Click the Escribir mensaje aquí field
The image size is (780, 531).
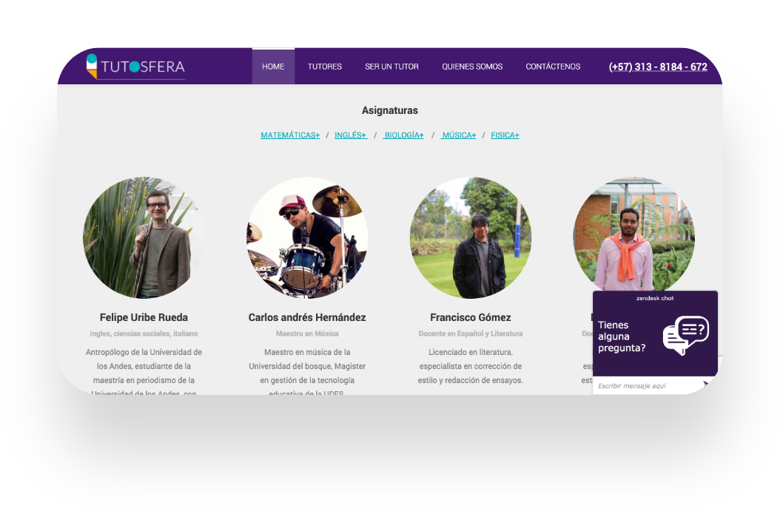647,386
